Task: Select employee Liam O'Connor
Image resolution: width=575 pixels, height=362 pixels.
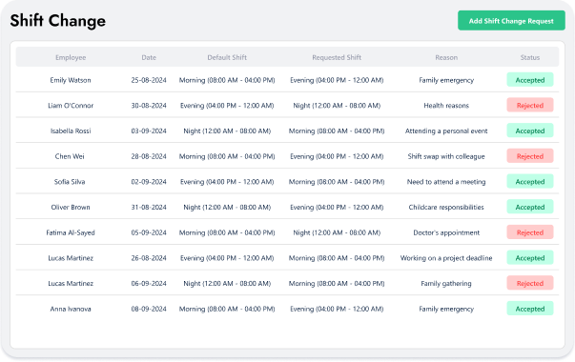Action: coord(71,106)
